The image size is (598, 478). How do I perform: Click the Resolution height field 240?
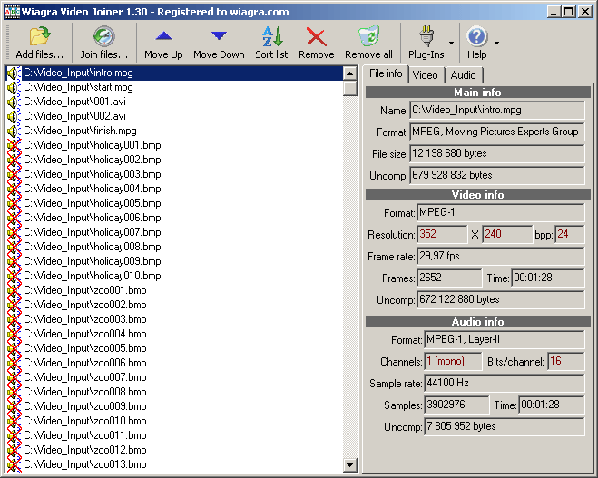[507, 234]
